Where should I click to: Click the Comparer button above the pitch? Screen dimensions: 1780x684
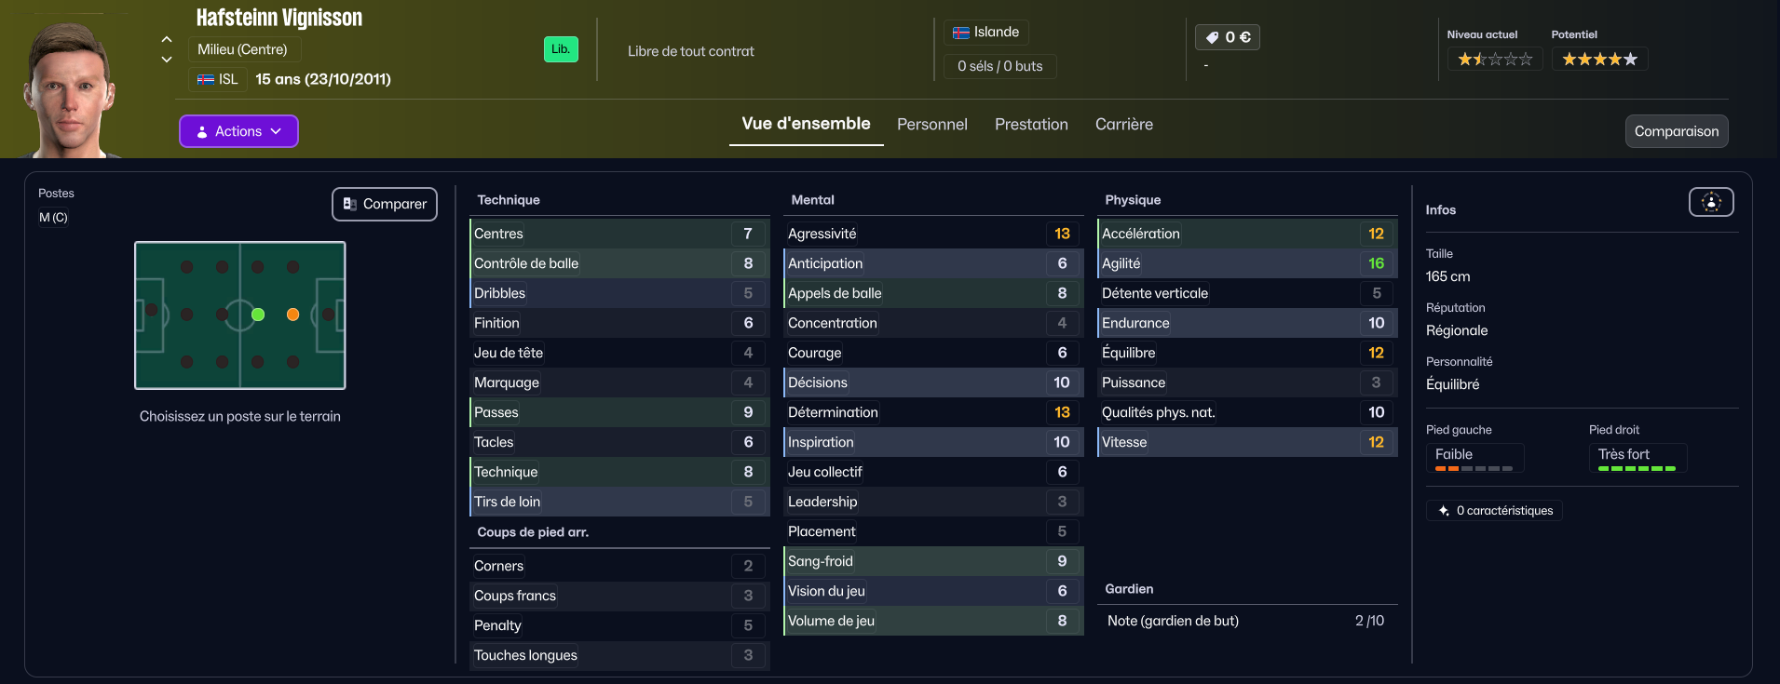coord(385,204)
